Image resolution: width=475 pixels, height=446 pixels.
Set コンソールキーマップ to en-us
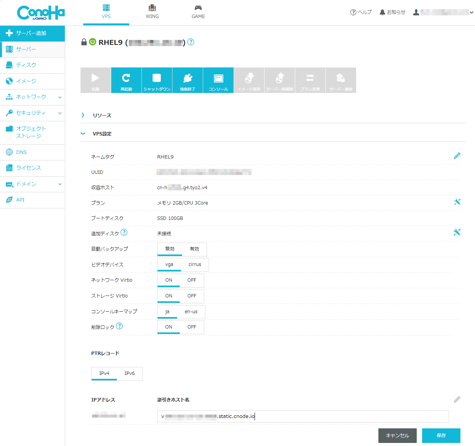[x=191, y=312]
